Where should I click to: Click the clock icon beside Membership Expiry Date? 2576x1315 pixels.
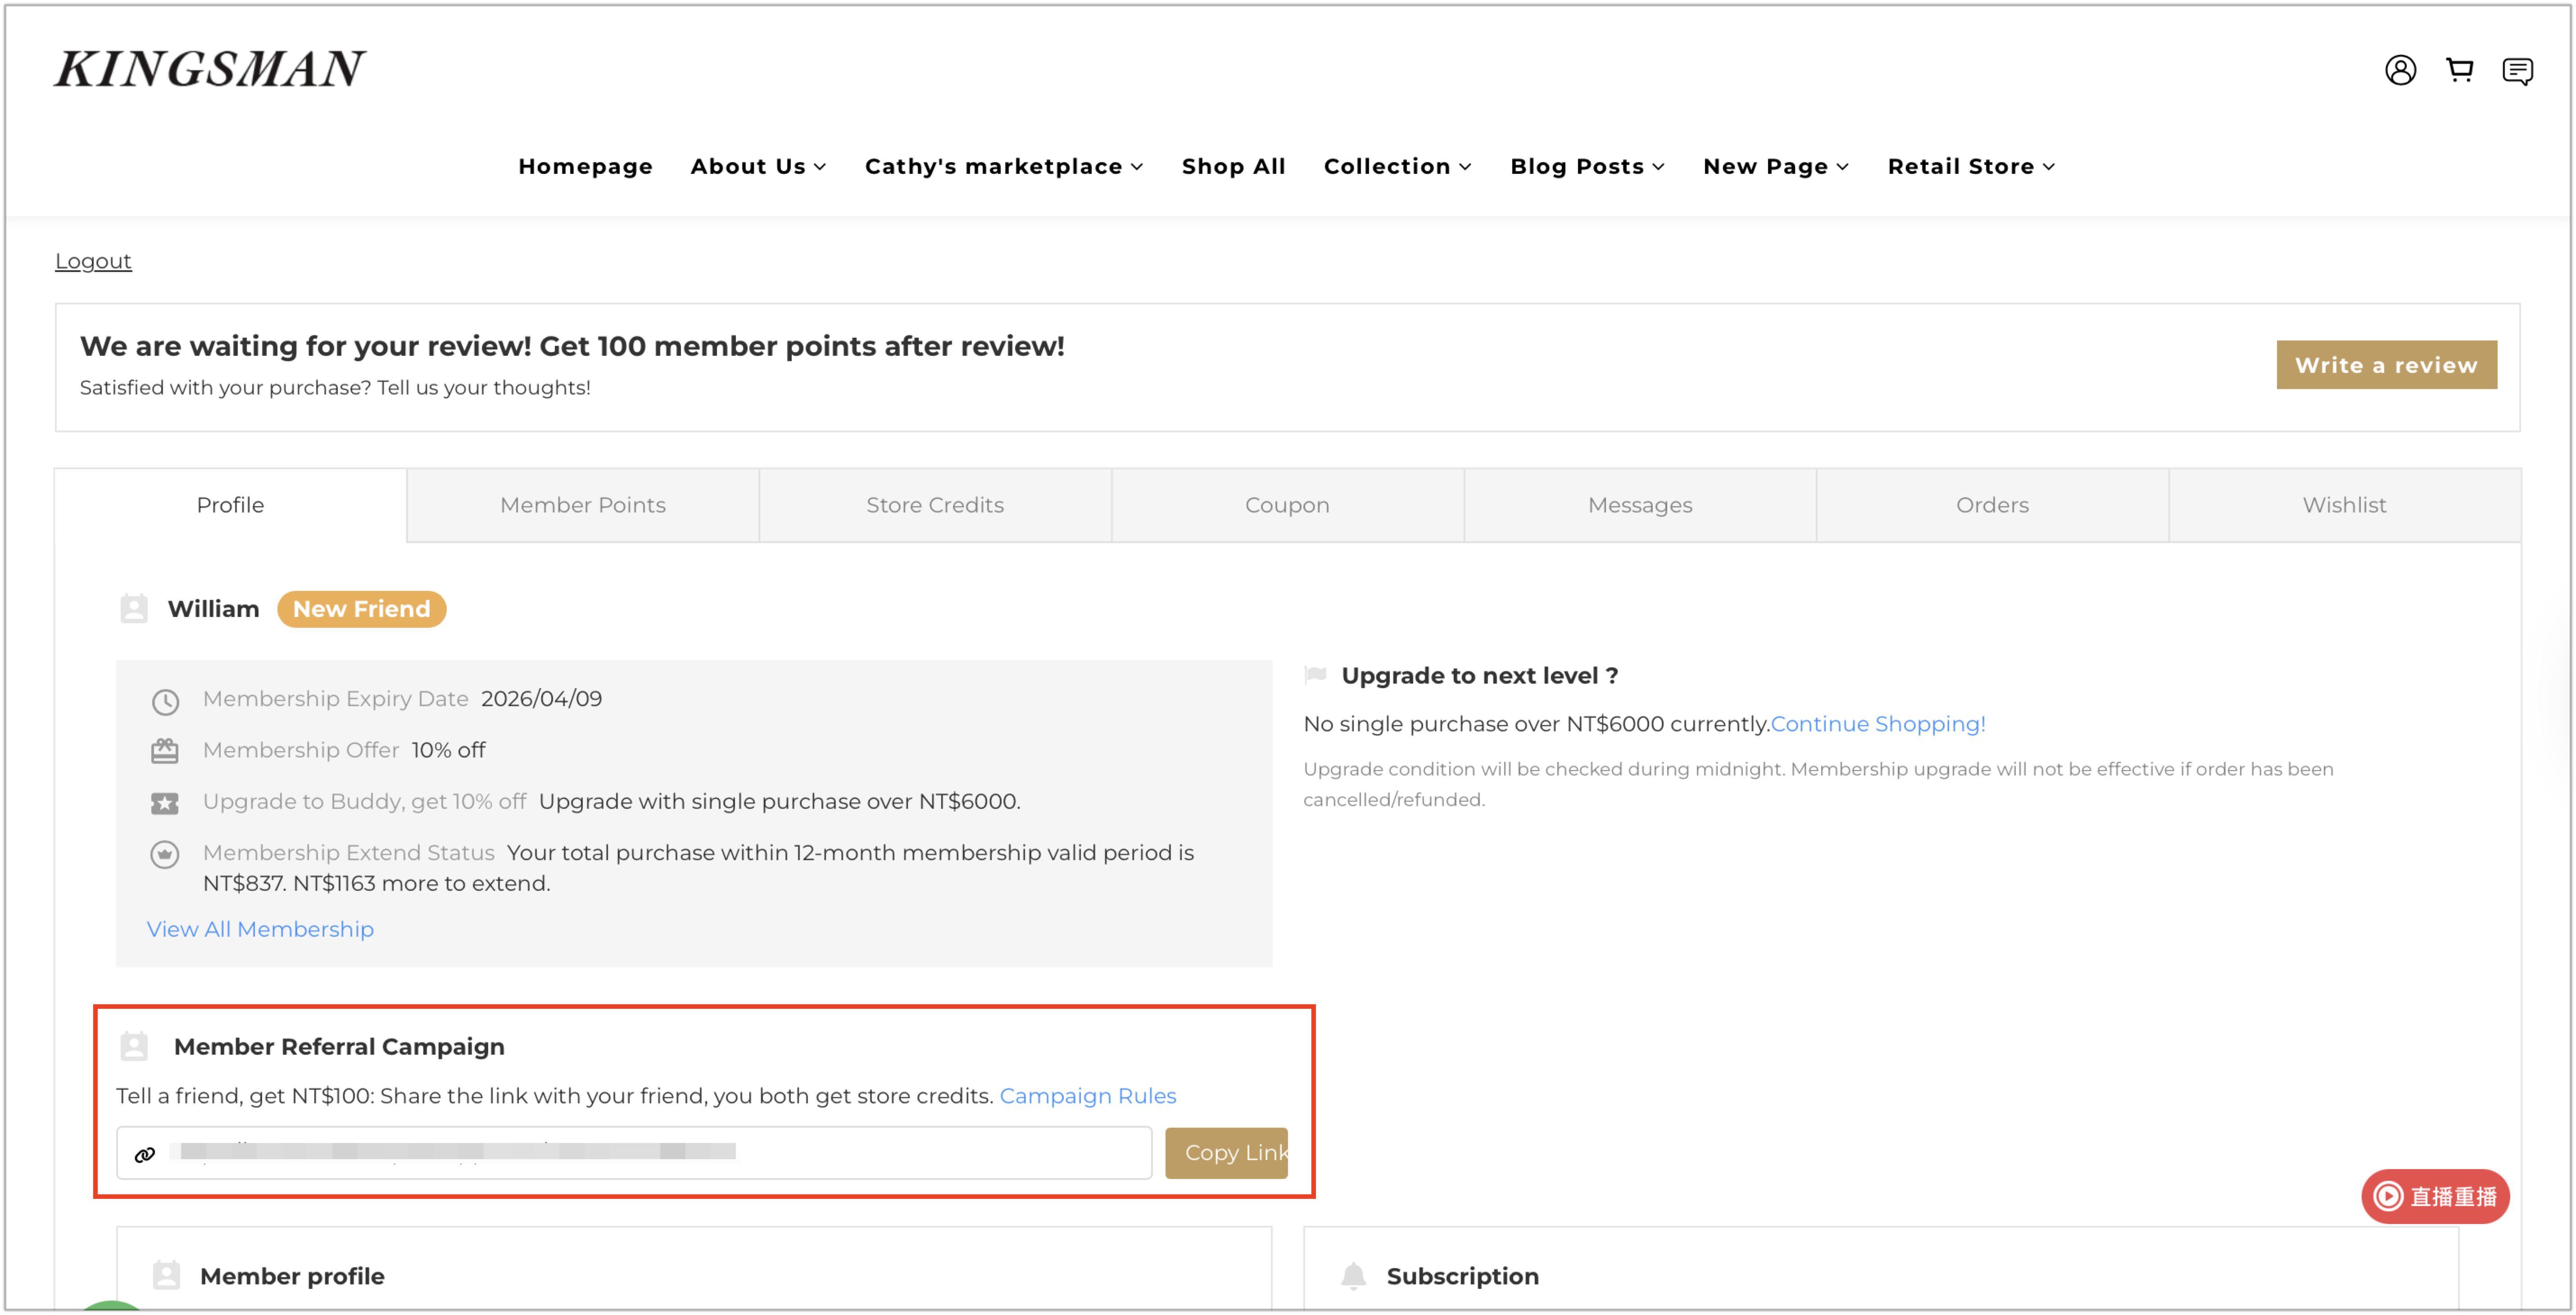(x=165, y=701)
